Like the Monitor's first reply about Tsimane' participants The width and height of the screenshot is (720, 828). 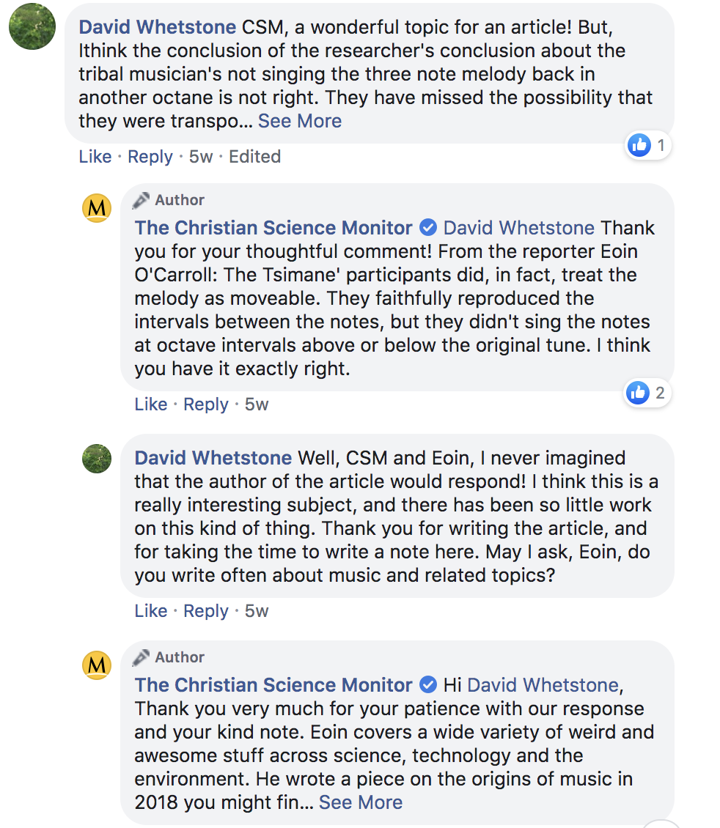(x=151, y=404)
